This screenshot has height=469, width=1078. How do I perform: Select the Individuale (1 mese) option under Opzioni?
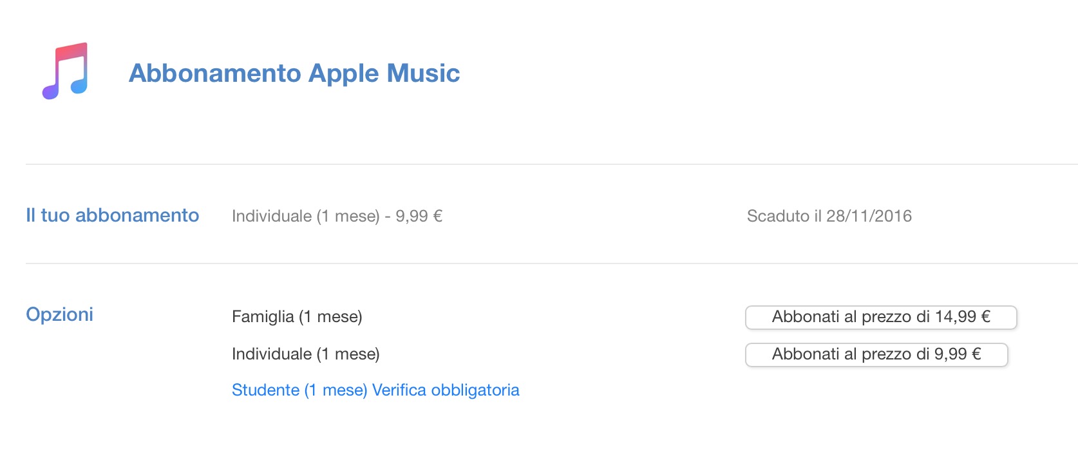tap(306, 354)
